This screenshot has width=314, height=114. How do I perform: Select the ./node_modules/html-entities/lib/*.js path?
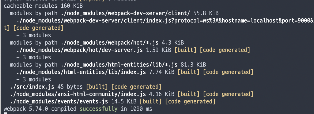[119, 65]
